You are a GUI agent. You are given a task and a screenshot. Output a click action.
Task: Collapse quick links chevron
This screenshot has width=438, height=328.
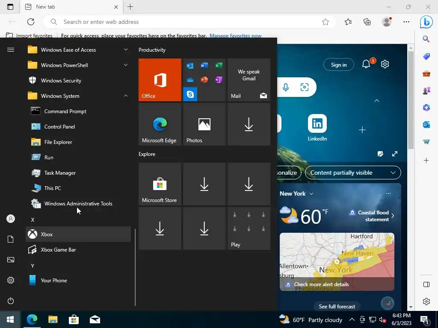coord(377,101)
